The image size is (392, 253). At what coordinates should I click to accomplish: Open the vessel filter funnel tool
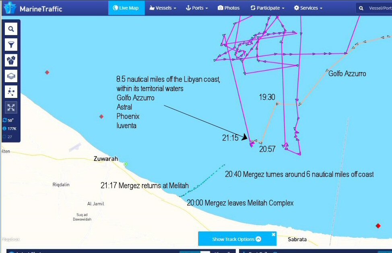[x=11, y=45]
